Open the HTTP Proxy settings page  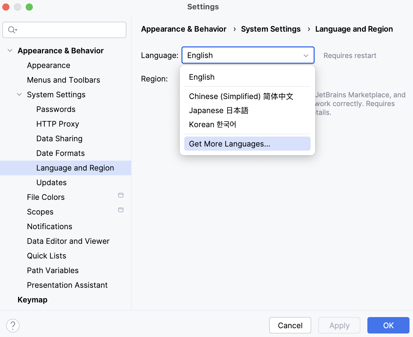pos(57,124)
